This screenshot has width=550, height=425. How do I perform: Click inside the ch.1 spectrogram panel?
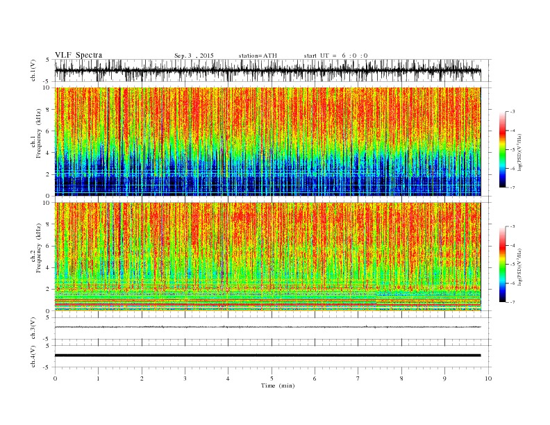click(x=267, y=142)
